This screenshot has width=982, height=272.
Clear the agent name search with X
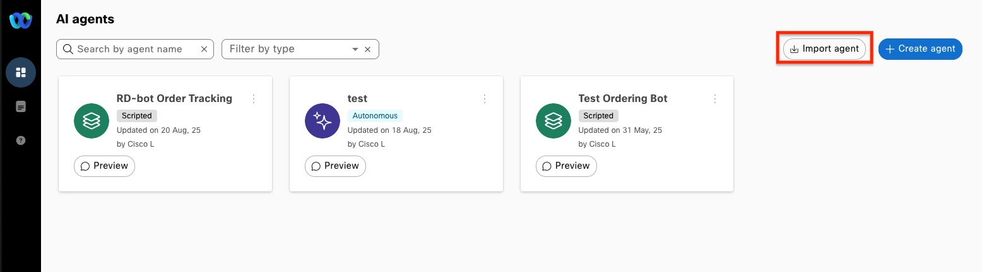(x=204, y=49)
